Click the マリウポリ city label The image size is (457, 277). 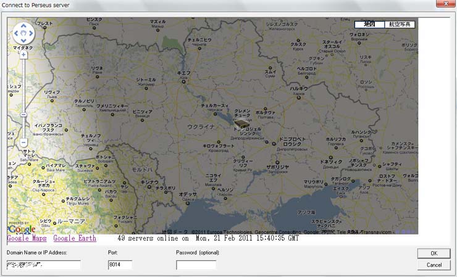(x=313, y=182)
